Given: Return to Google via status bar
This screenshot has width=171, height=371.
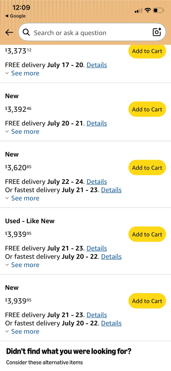Looking at the screenshot, I should (15, 16).
